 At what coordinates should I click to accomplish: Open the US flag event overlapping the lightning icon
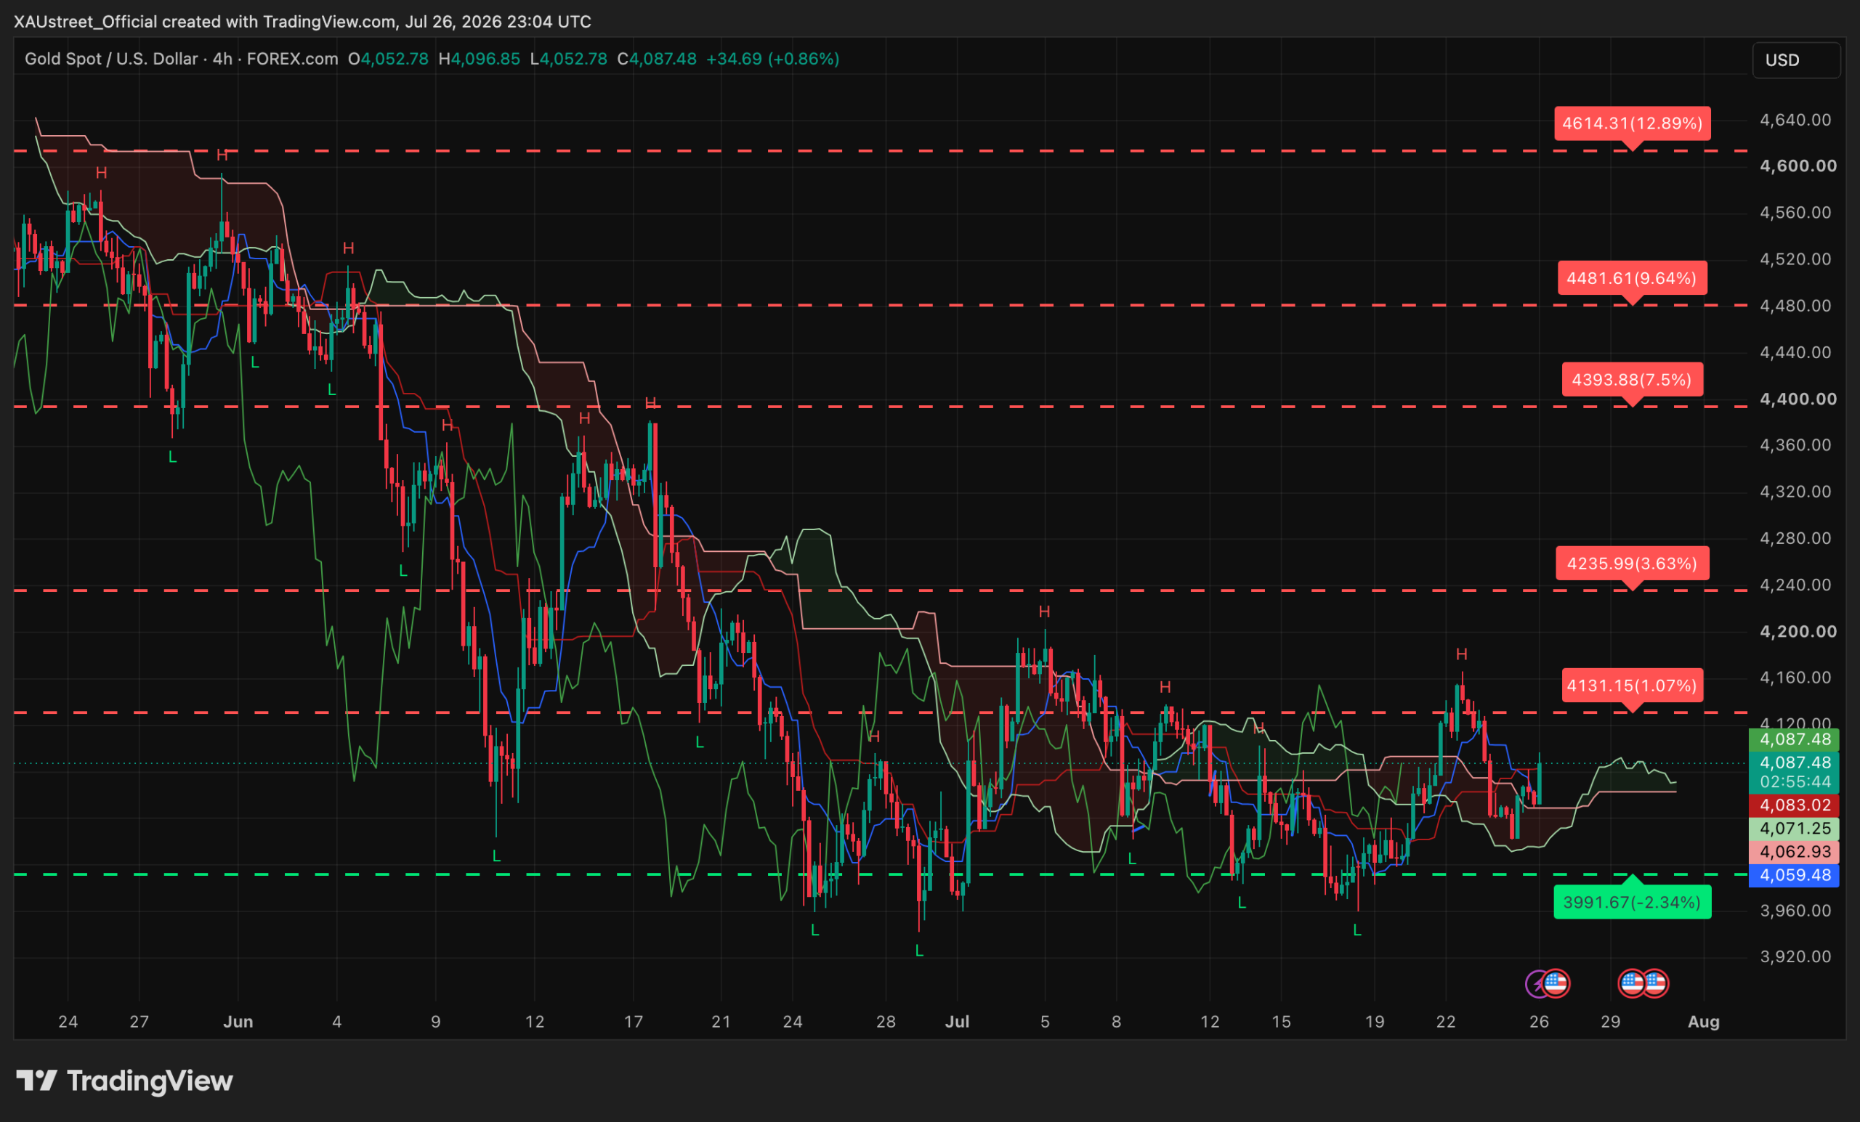1556,983
